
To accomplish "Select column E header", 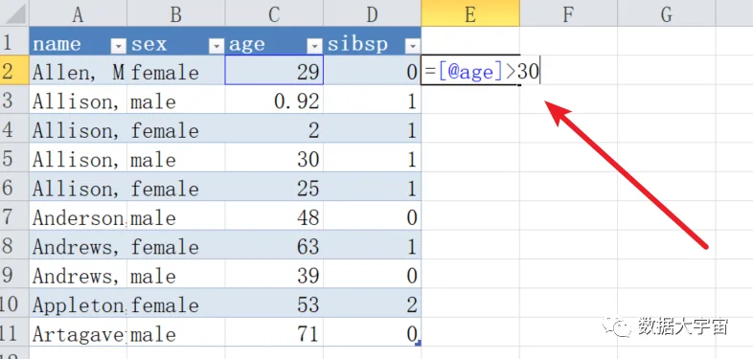I will pyautogui.click(x=470, y=13).
